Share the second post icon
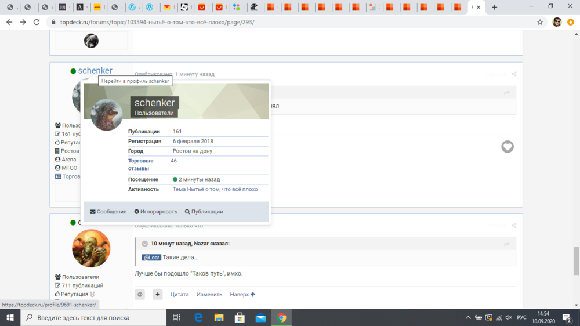The image size is (580, 326). pos(514,226)
